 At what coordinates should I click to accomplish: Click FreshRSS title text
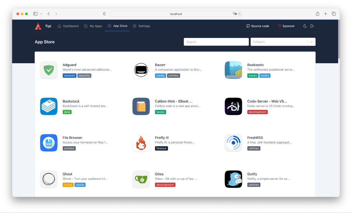pyautogui.click(x=255, y=138)
